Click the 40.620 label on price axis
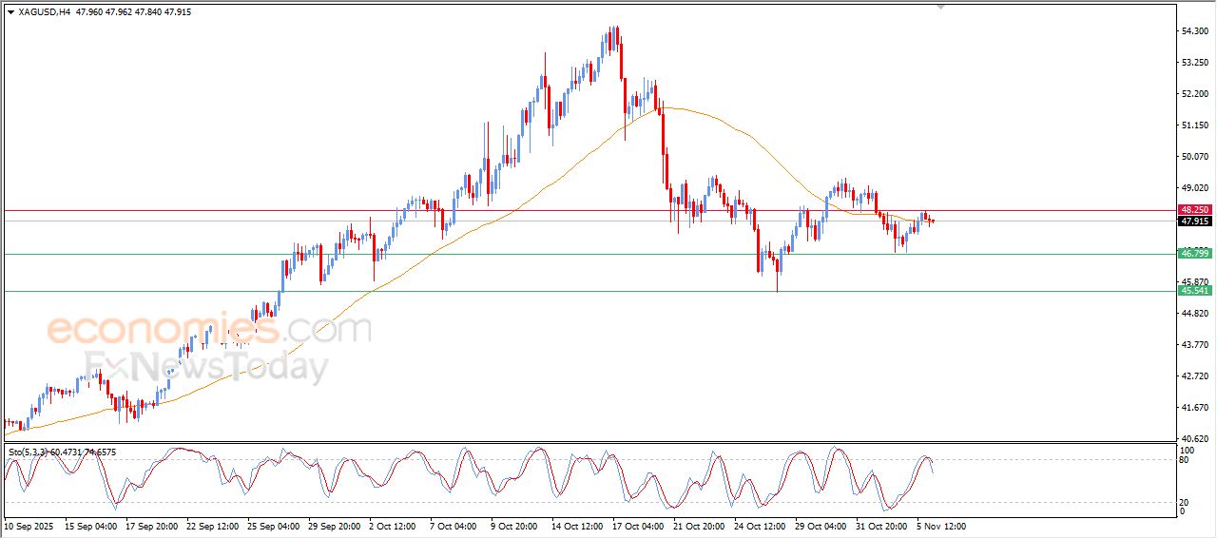The height and width of the screenshot is (539, 1217). (1194, 438)
